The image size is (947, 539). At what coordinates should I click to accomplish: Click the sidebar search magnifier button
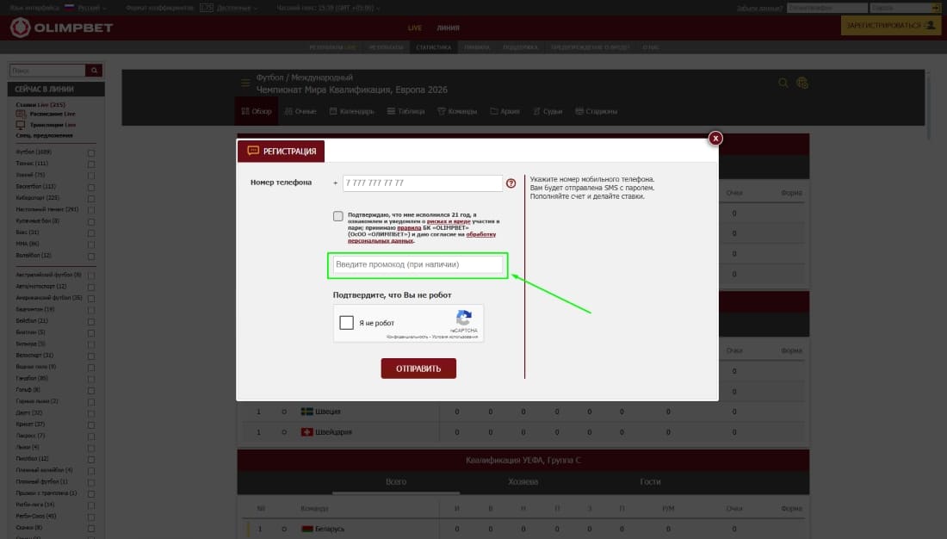pos(94,71)
